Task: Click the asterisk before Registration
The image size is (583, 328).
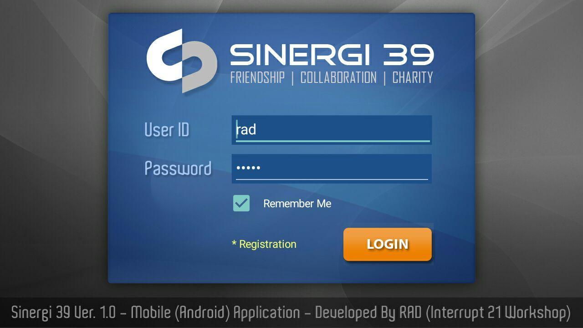Action: pyautogui.click(x=234, y=244)
